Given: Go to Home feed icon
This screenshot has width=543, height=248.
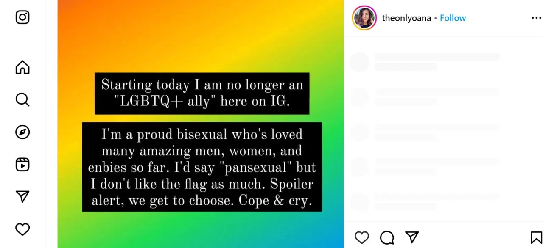Looking at the screenshot, I should (22, 67).
